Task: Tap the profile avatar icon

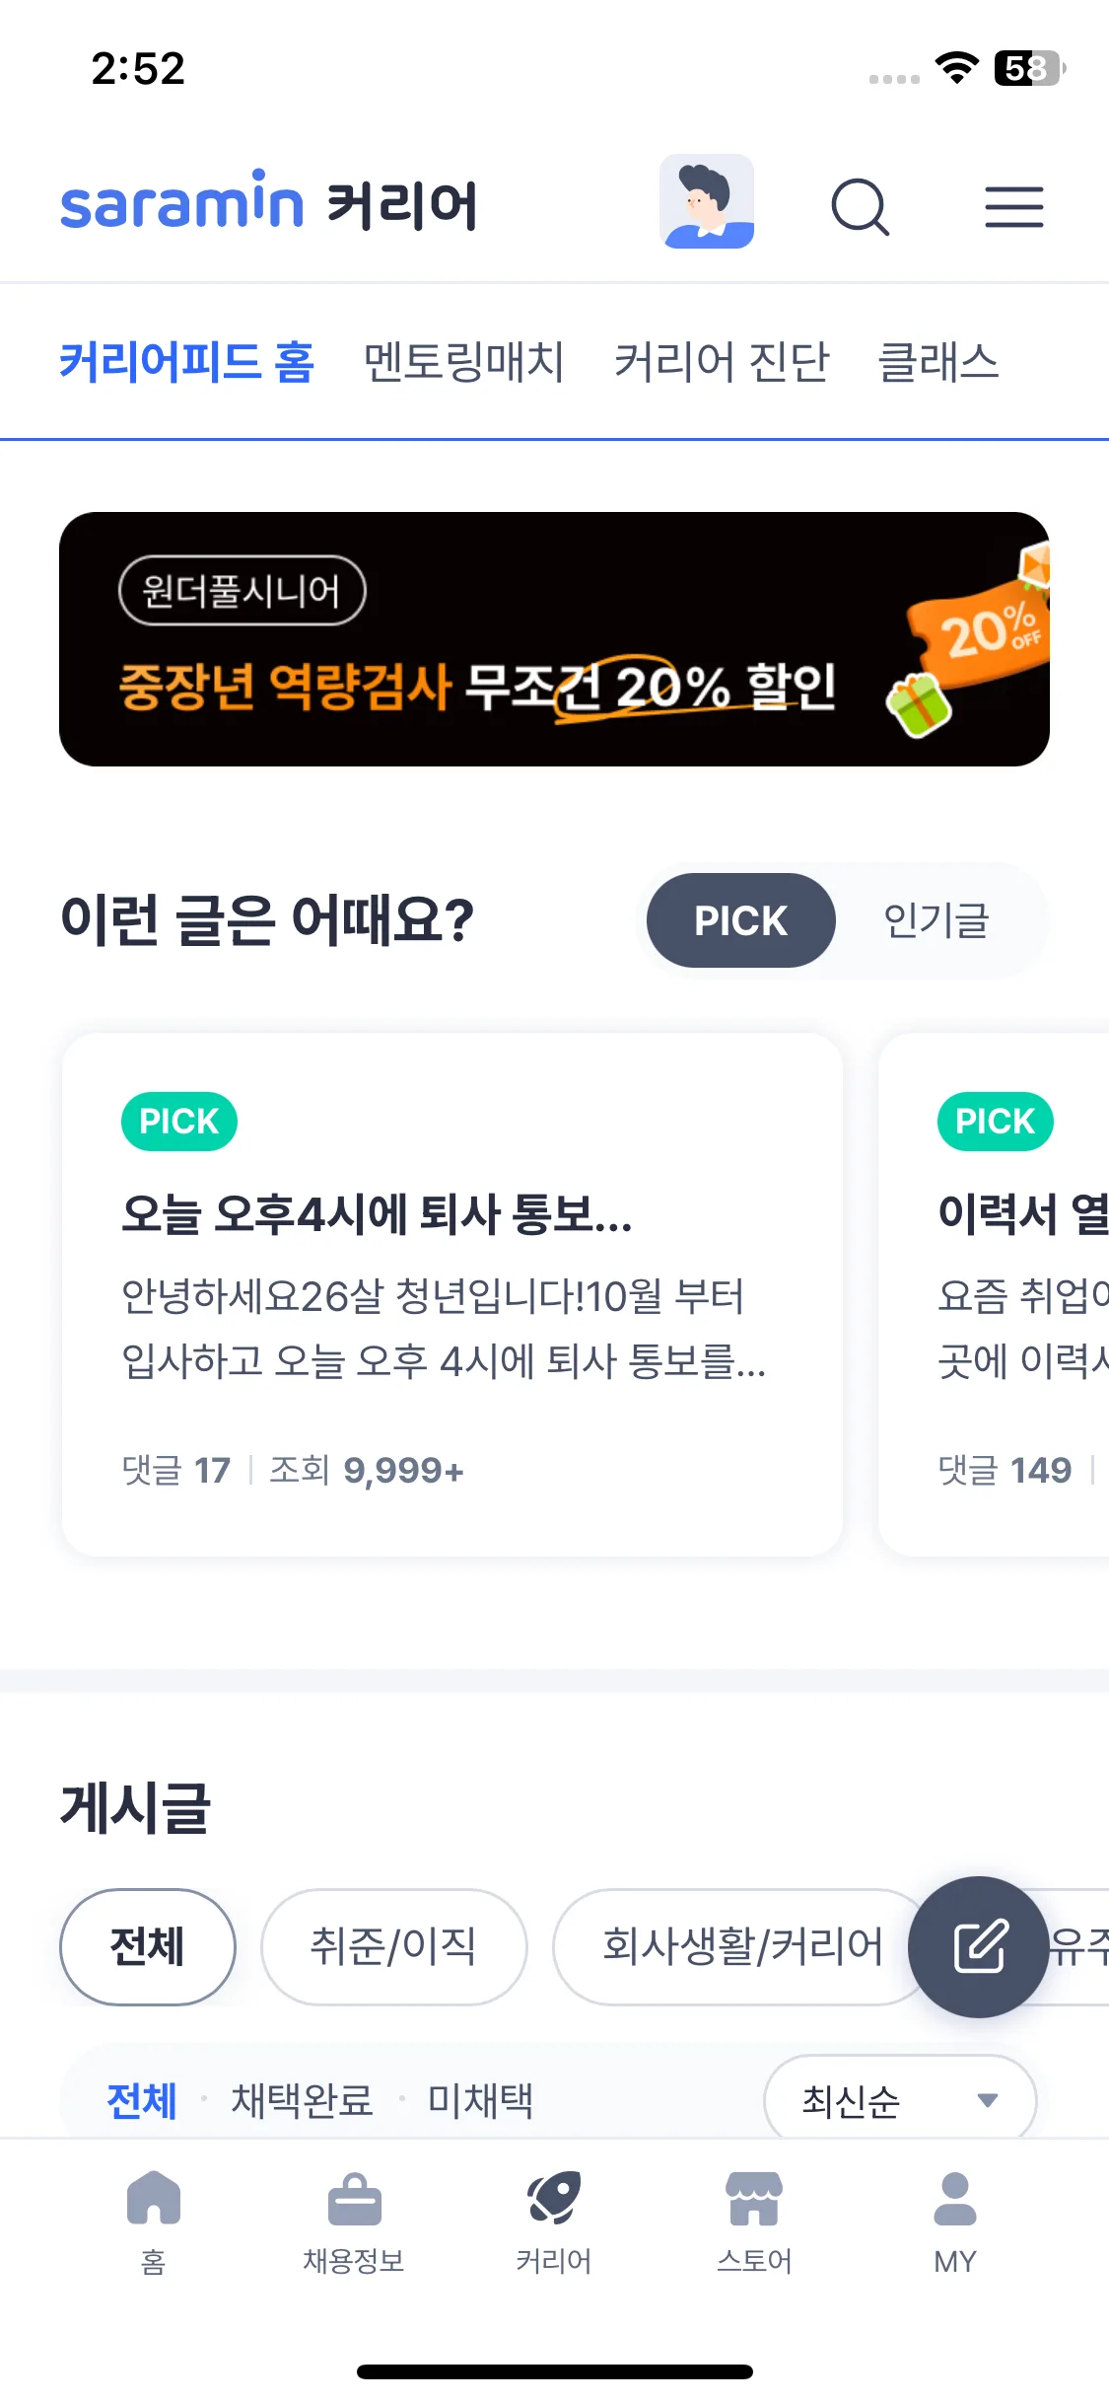Action: pos(707,201)
